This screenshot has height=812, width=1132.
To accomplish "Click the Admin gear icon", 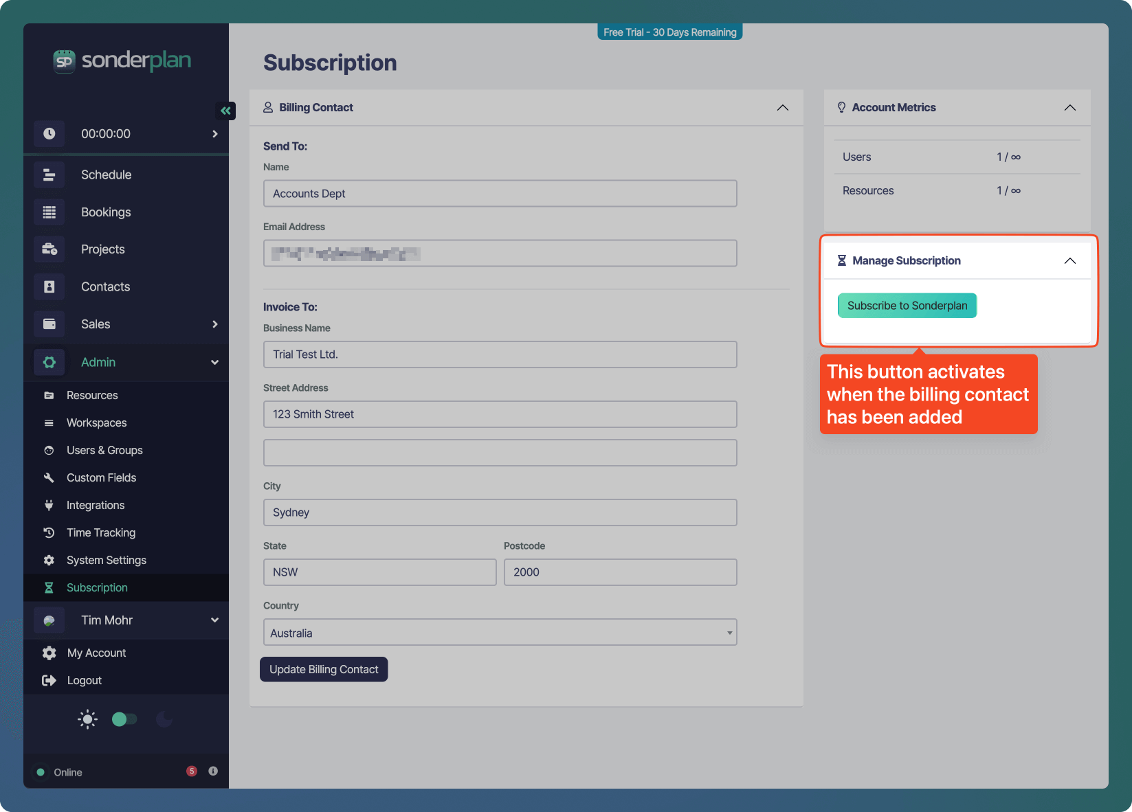I will tap(49, 362).
